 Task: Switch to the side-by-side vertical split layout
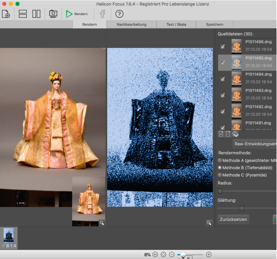pos(36,14)
